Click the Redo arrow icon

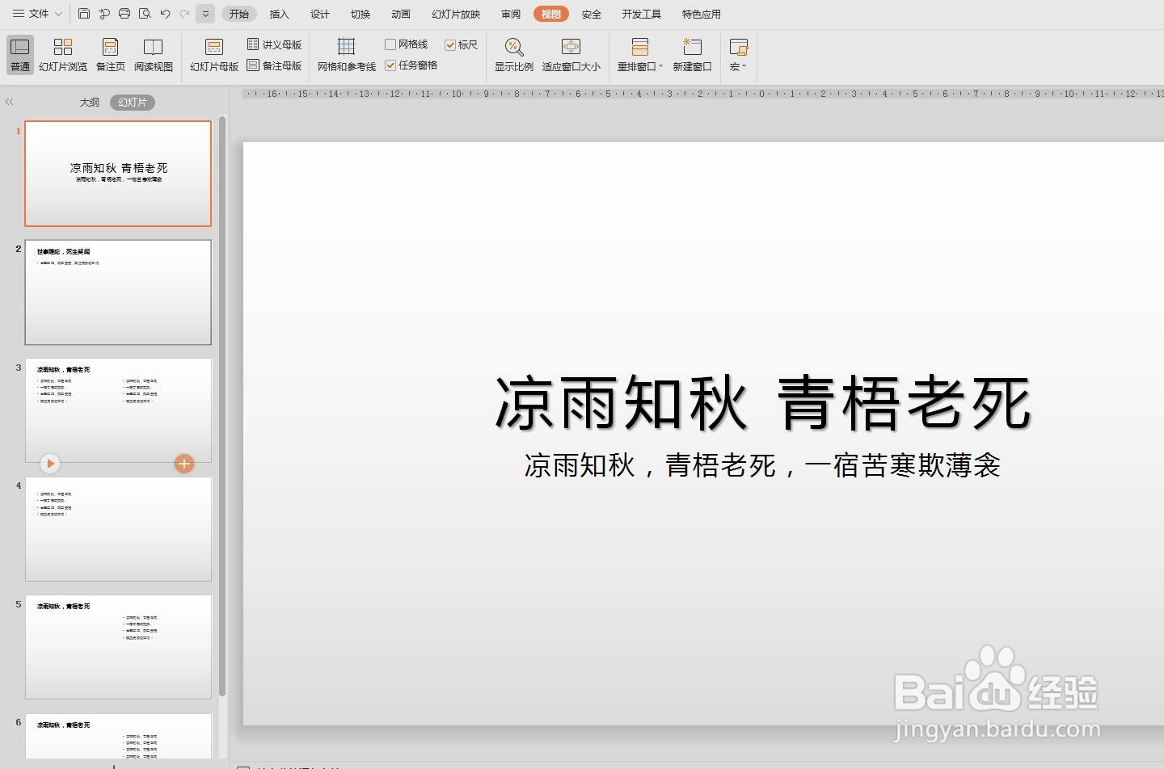[185, 14]
